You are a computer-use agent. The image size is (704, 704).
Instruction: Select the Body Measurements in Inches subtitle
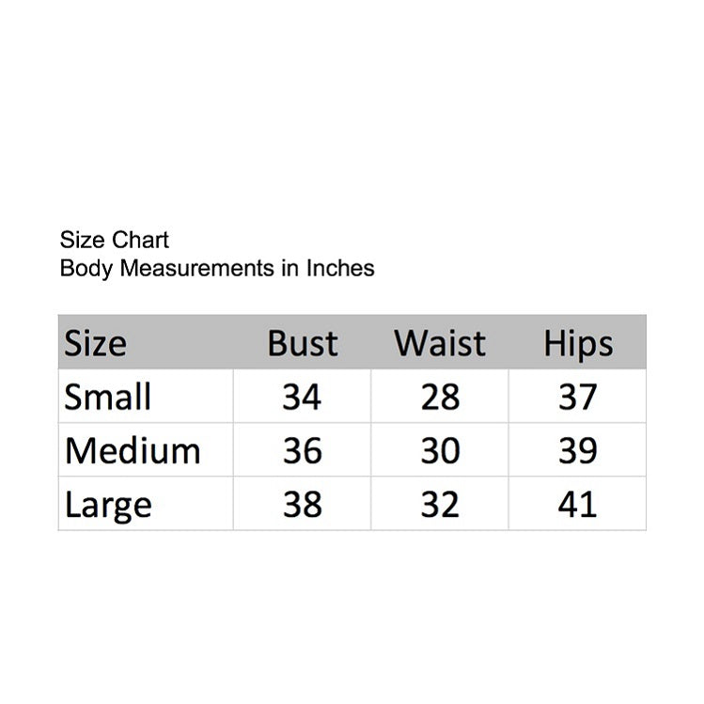pyautogui.click(x=217, y=269)
